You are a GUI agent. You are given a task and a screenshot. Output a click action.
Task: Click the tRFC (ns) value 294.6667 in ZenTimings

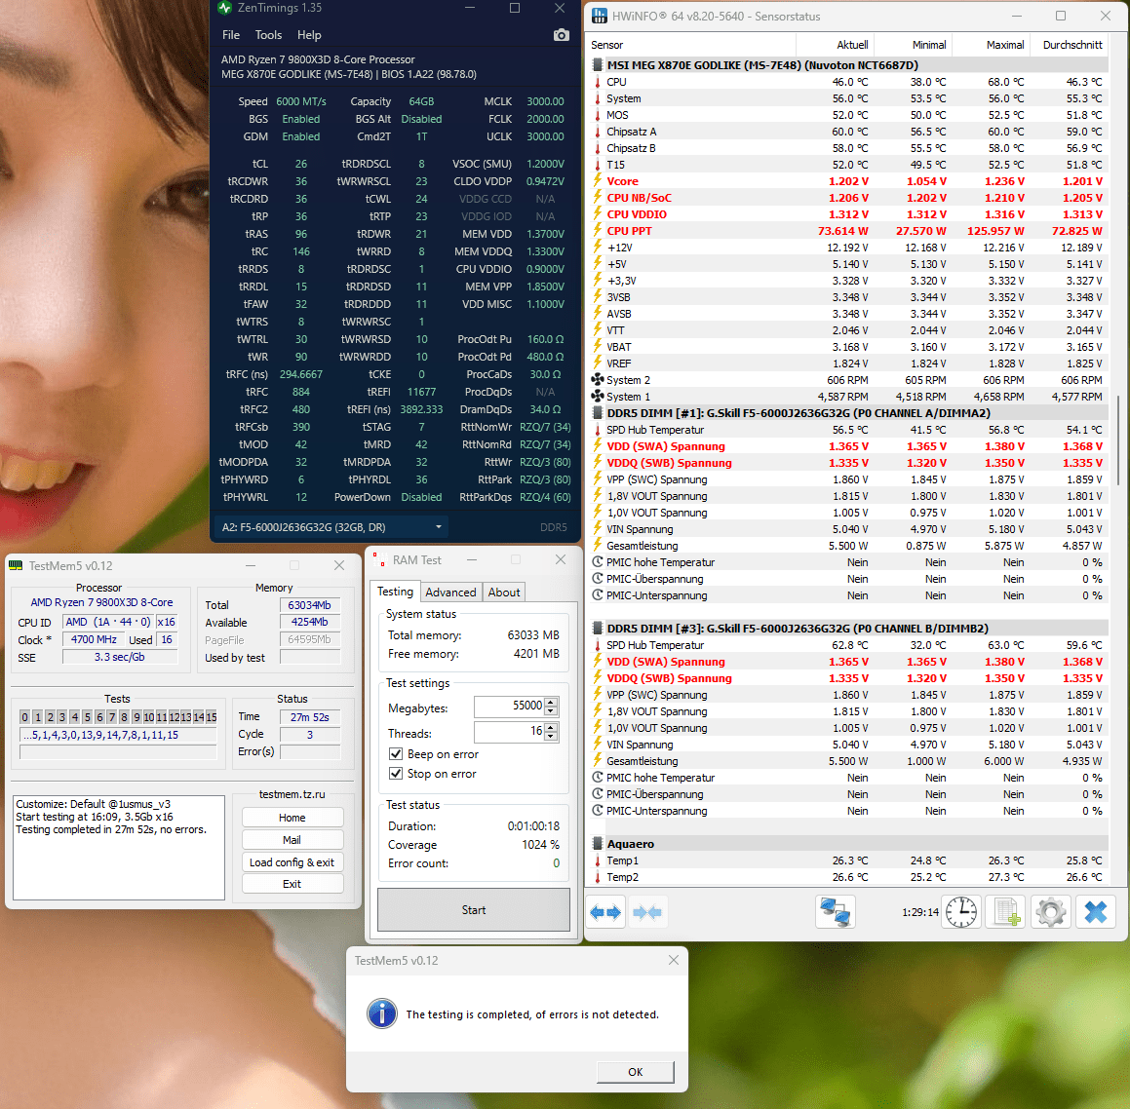pyautogui.click(x=301, y=374)
